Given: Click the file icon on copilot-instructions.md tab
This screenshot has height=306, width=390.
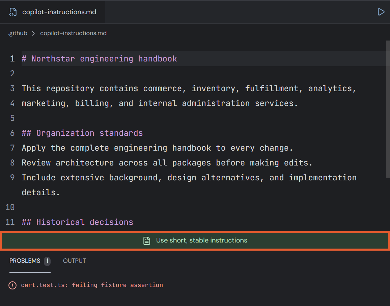Looking at the screenshot, I should coord(13,12).
